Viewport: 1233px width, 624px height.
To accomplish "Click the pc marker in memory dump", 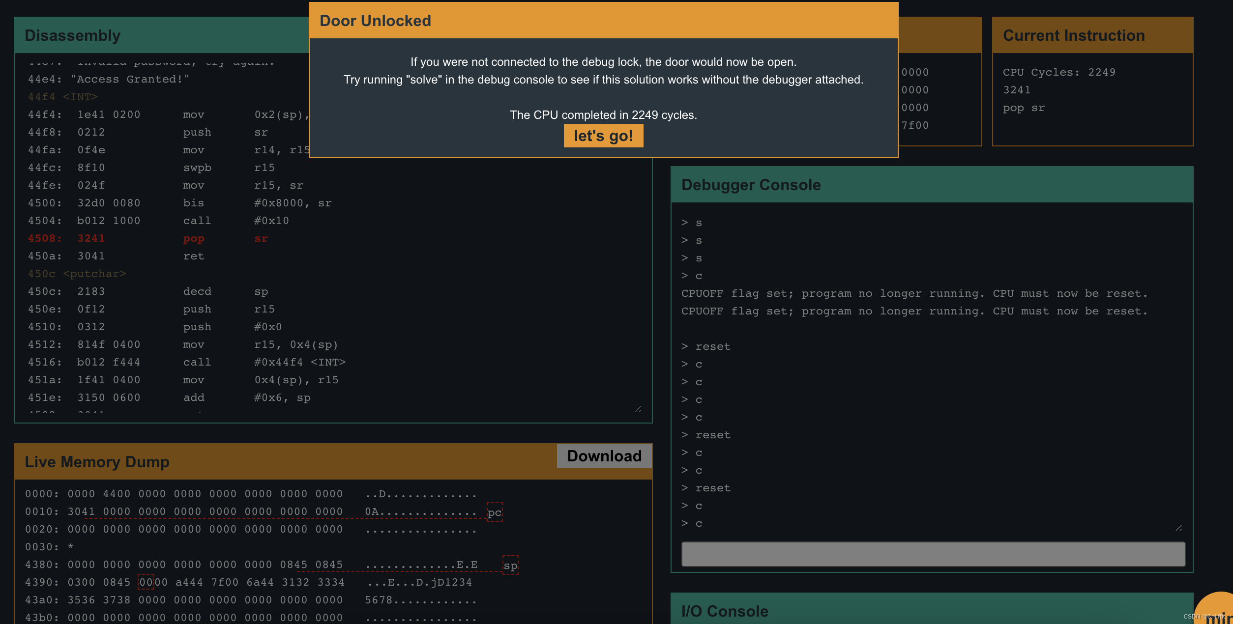I will 495,512.
